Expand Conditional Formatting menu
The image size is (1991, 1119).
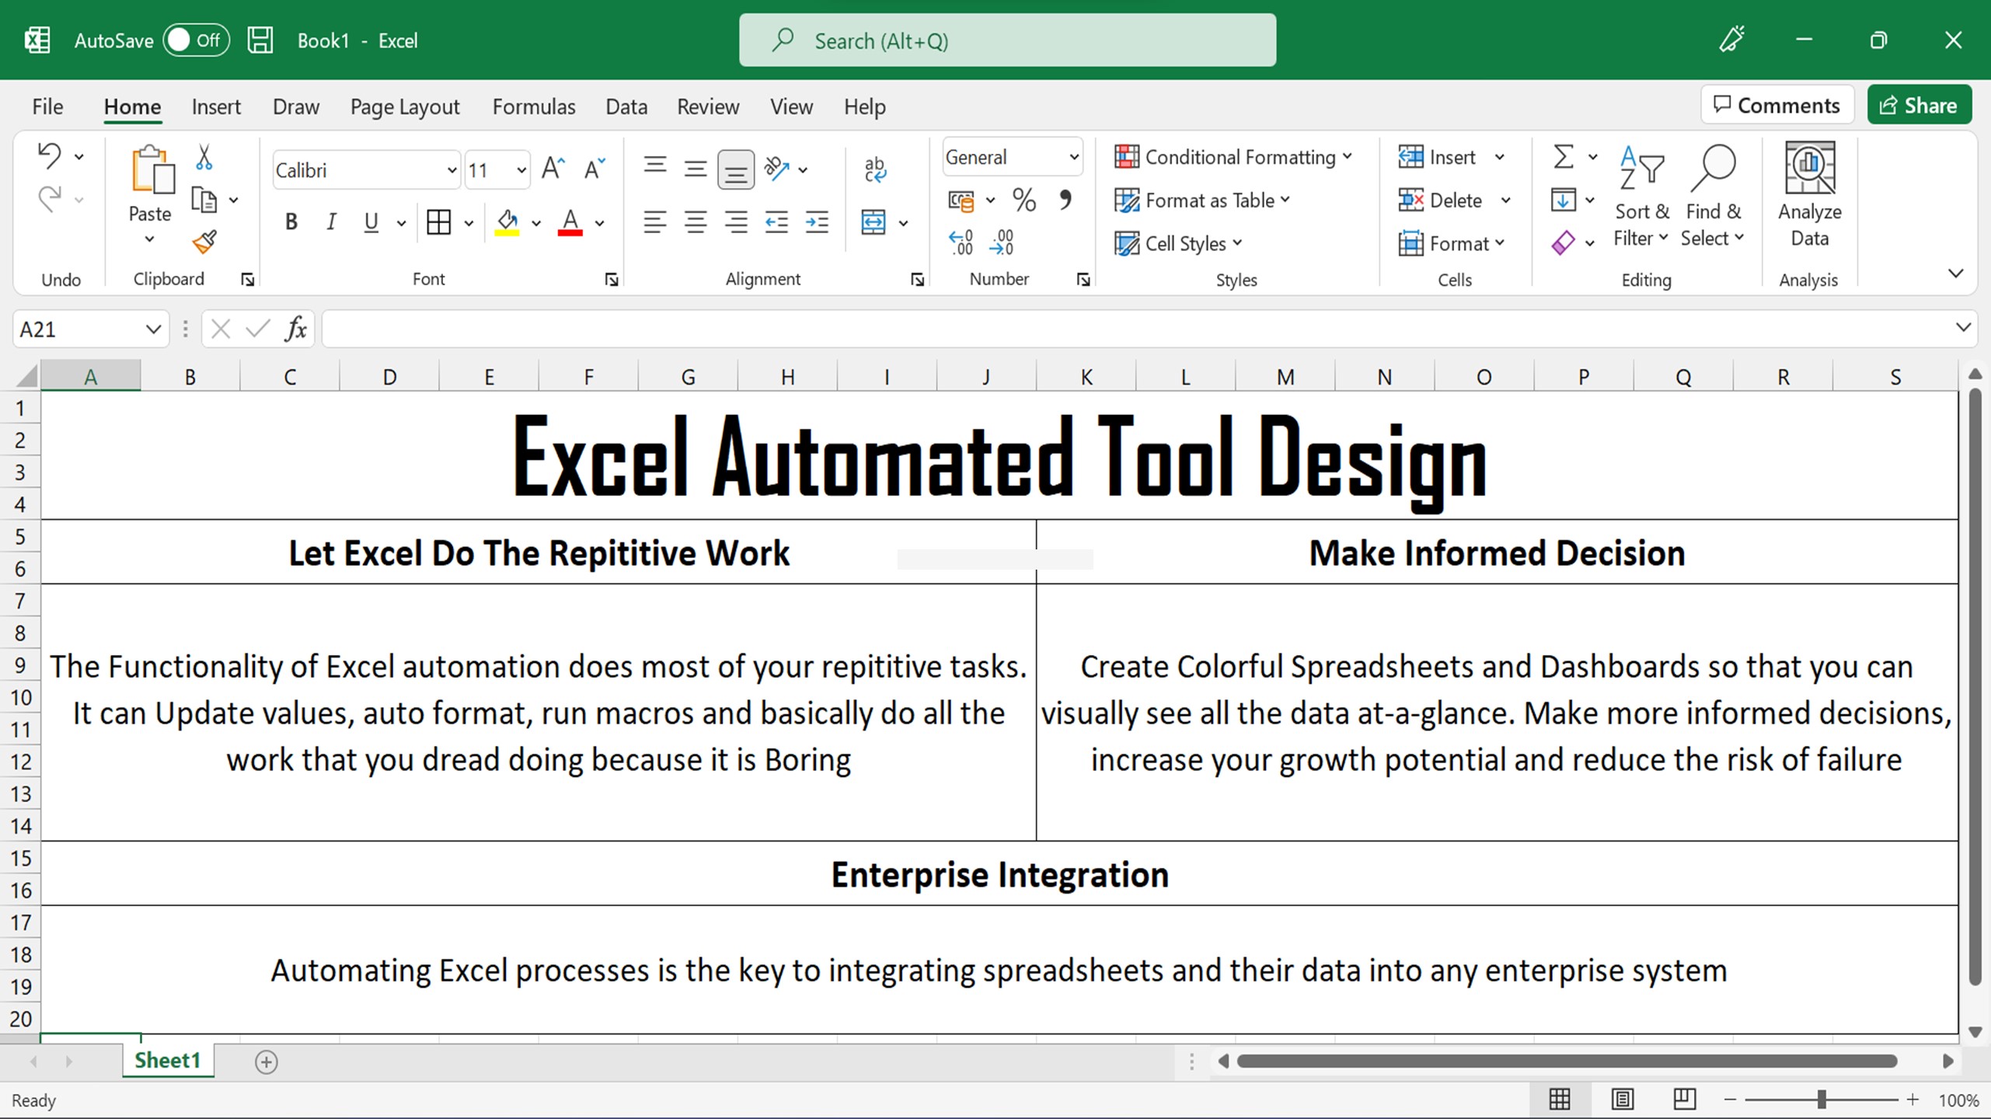click(1233, 157)
